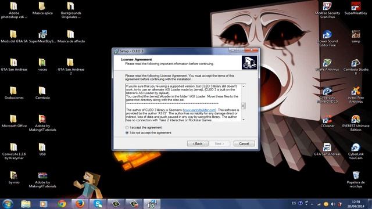
Task: Show hidden tray icons arrow
Action: 312,204
